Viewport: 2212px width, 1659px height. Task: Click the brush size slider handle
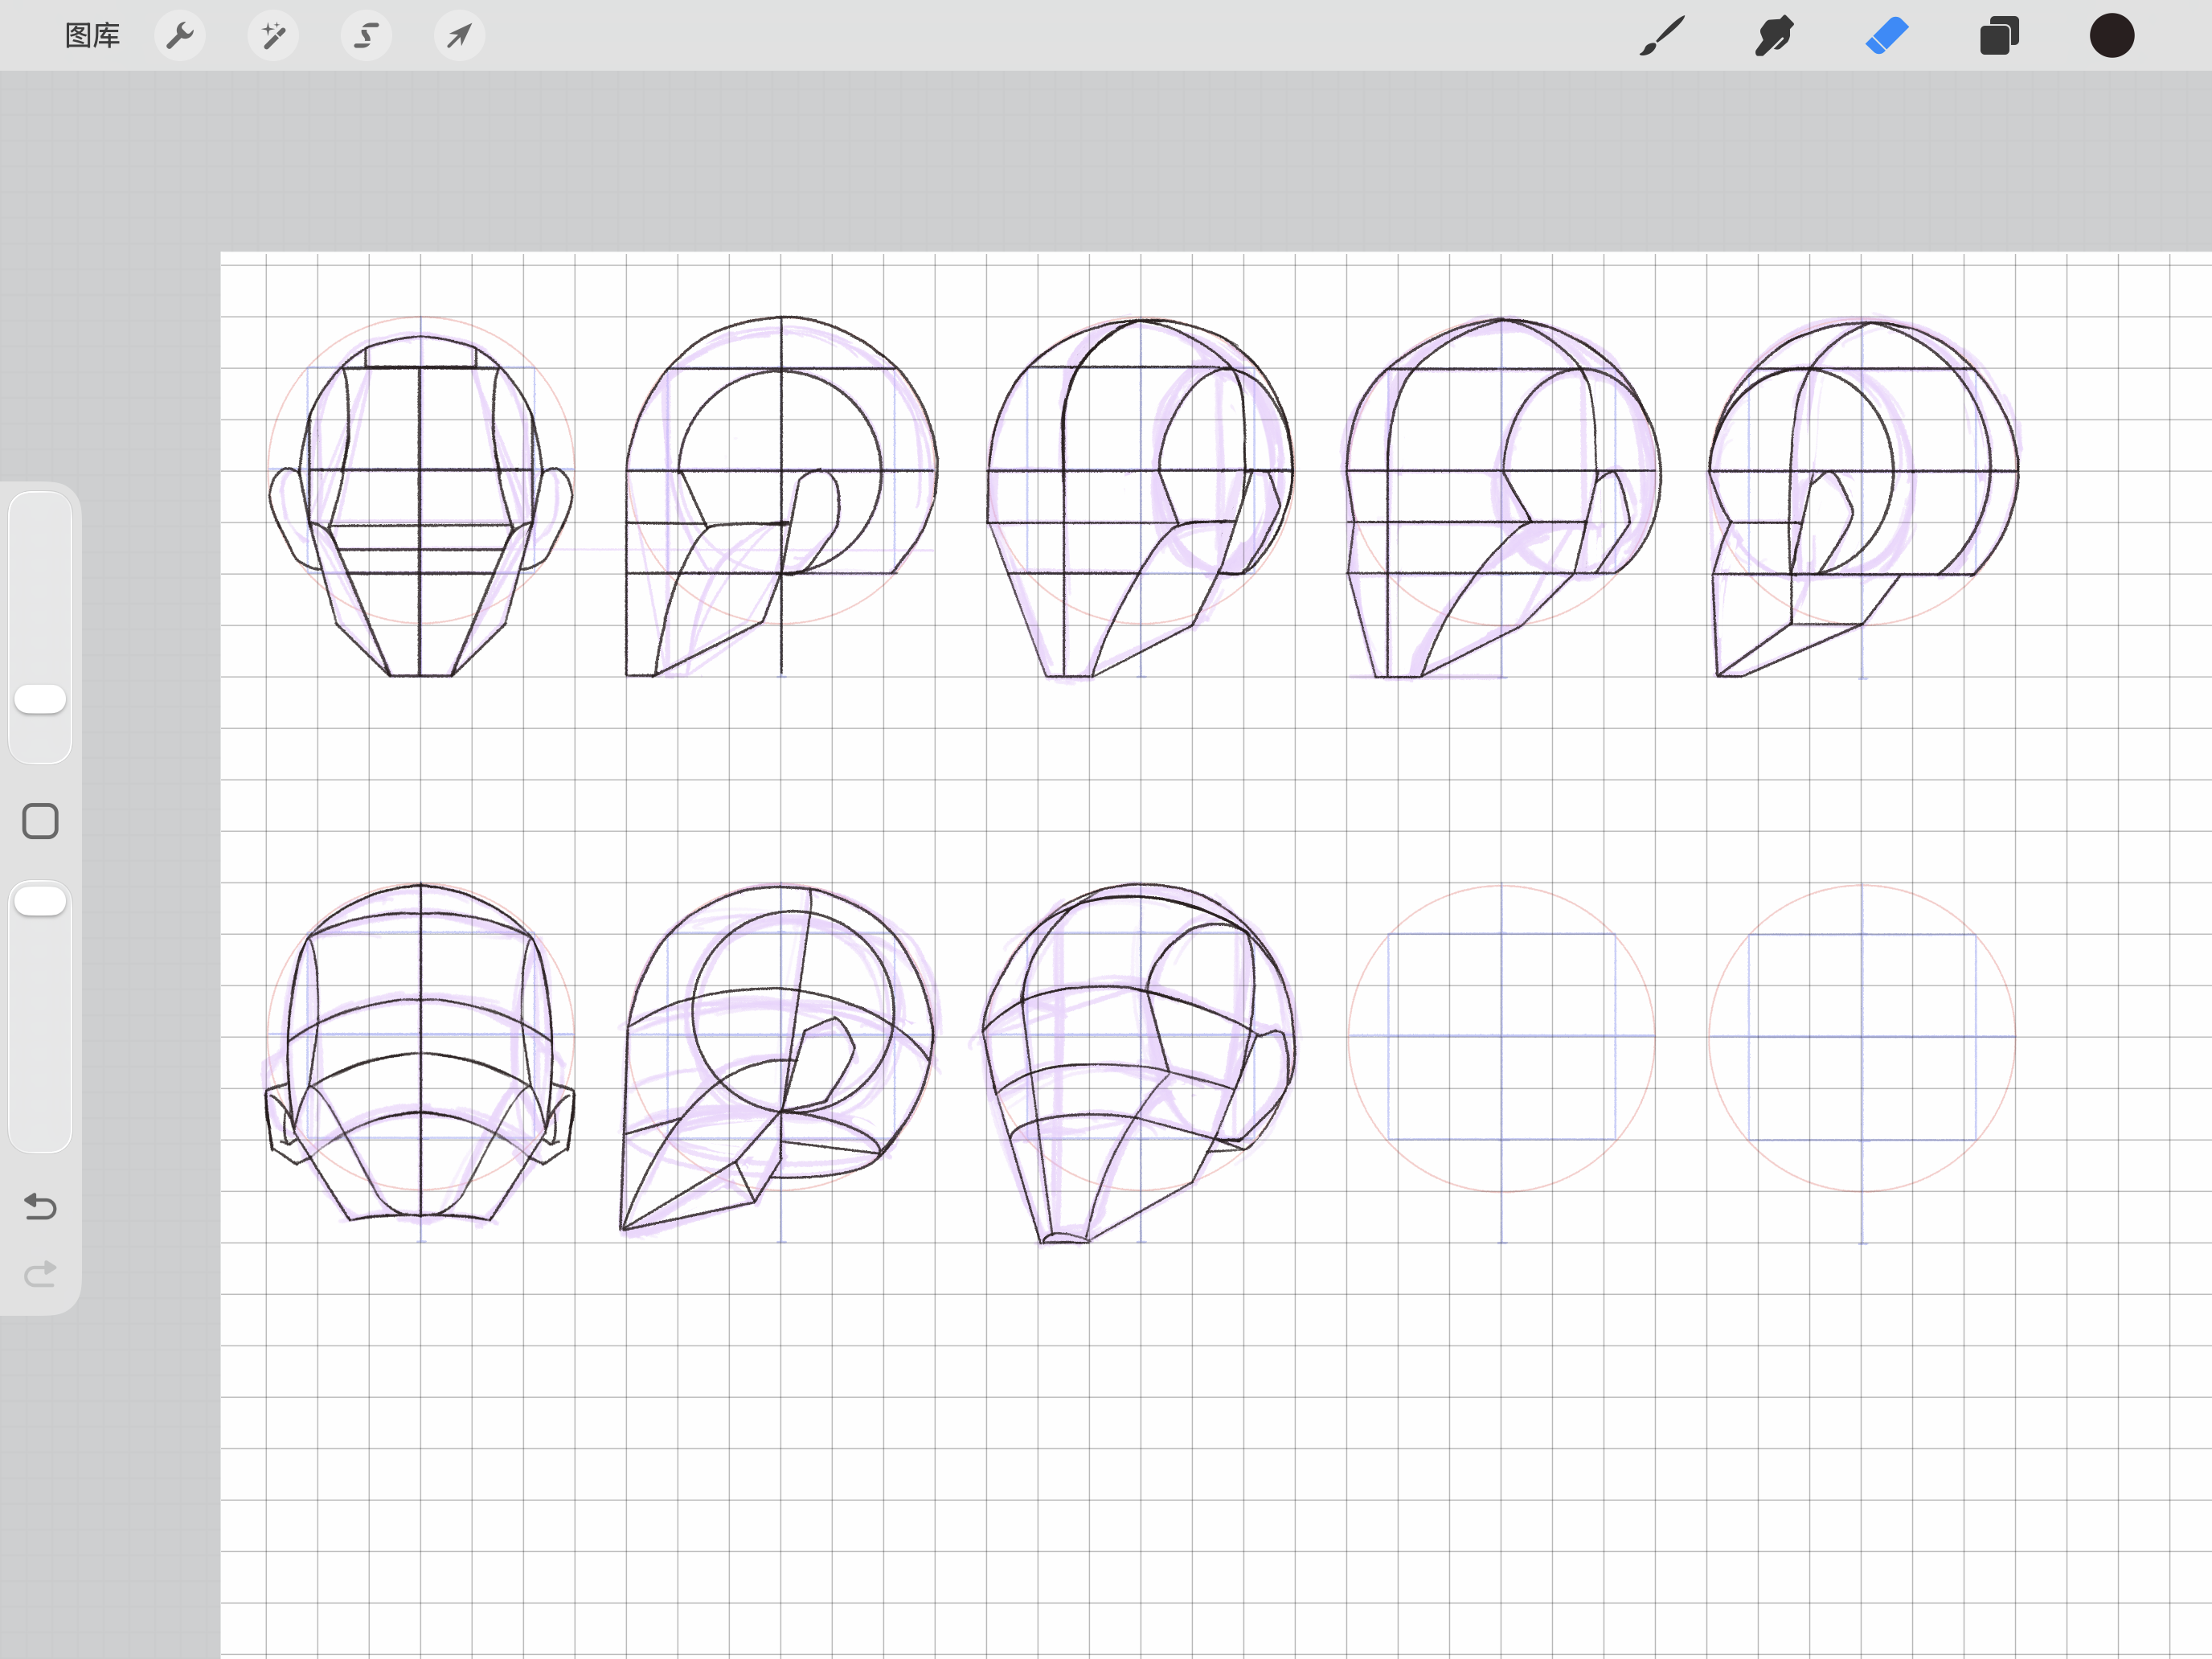tap(40, 699)
